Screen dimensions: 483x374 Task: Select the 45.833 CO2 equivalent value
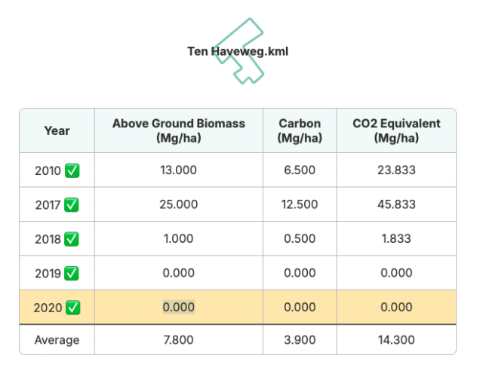pyautogui.click(x=396, y=204)
